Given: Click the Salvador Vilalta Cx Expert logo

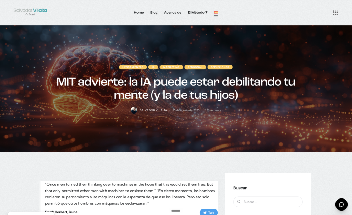Looking at the screenshot, I should click(x=30, y=12).
